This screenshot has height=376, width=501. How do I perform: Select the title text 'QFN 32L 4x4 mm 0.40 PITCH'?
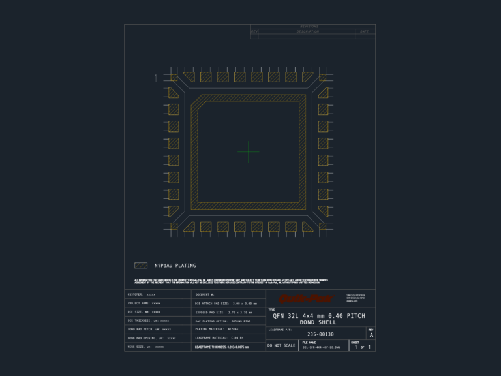click(319, 316)
